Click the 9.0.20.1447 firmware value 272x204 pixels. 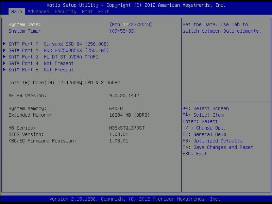(x=124, y=96)
